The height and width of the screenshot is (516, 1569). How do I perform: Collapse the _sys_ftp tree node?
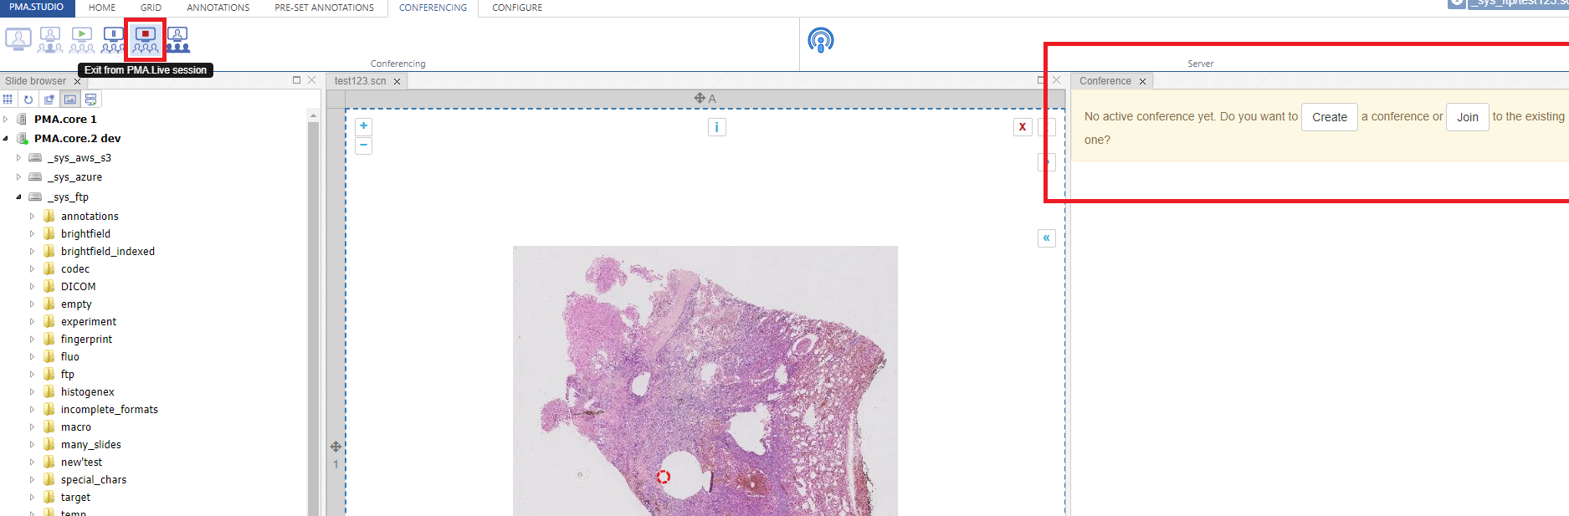(x=18, y=197)
